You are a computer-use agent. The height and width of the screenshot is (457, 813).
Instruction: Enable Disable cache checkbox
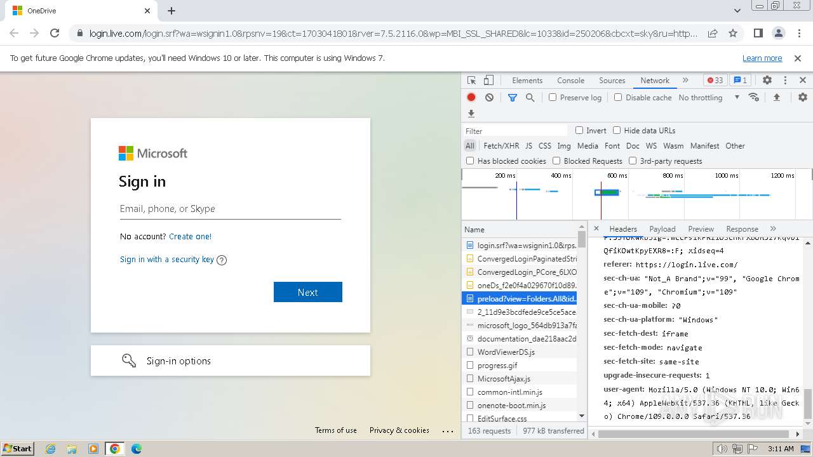(618, 97)
